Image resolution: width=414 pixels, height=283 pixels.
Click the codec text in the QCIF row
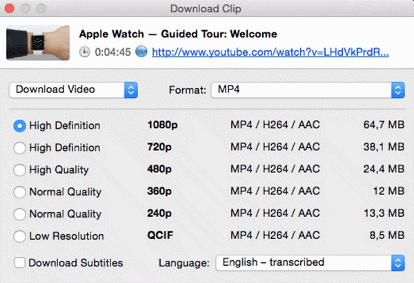(x=275, y=235)
